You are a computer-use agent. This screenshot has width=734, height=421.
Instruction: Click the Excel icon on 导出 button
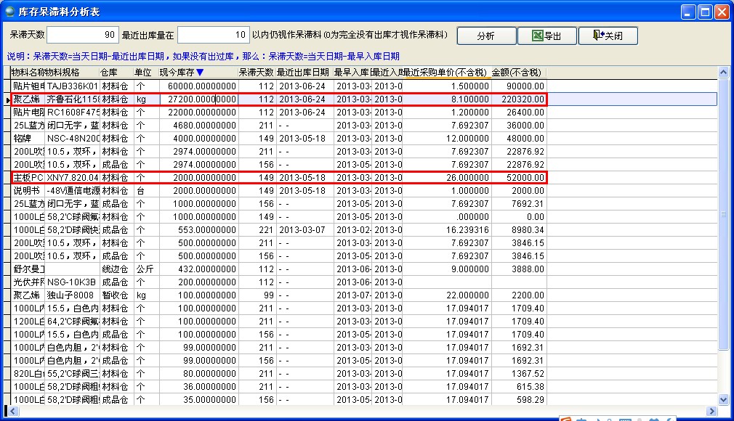(x=536, y=36)
